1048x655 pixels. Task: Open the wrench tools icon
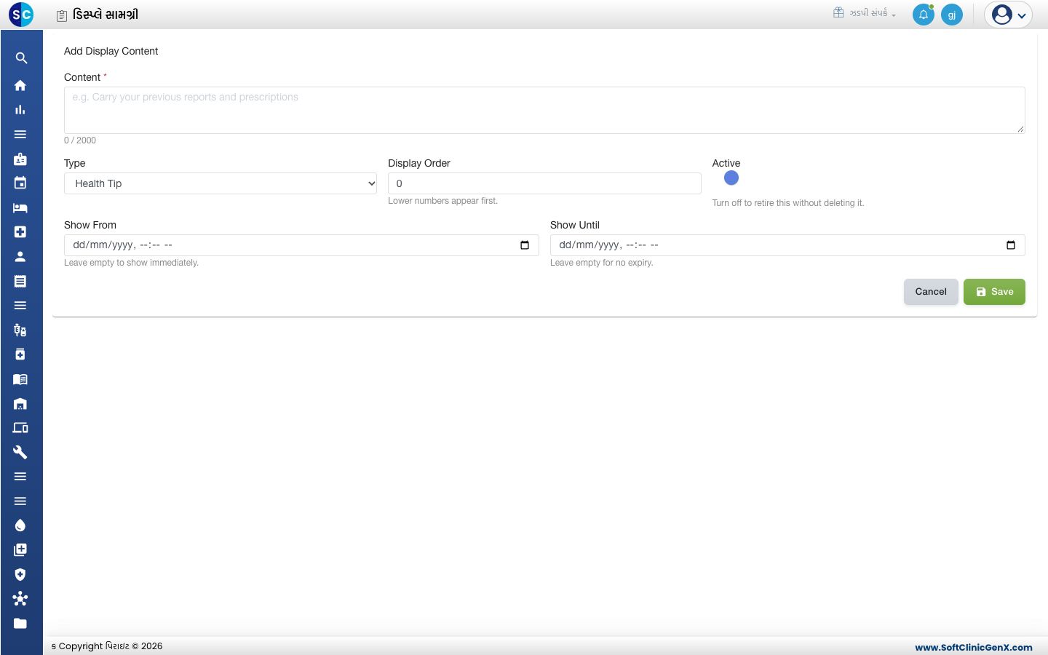20,452
